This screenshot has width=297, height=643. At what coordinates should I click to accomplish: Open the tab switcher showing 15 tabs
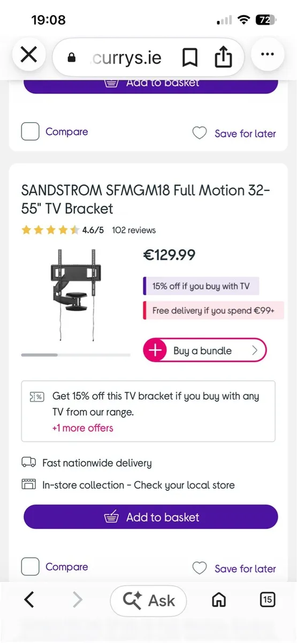[x=267, y=600]
